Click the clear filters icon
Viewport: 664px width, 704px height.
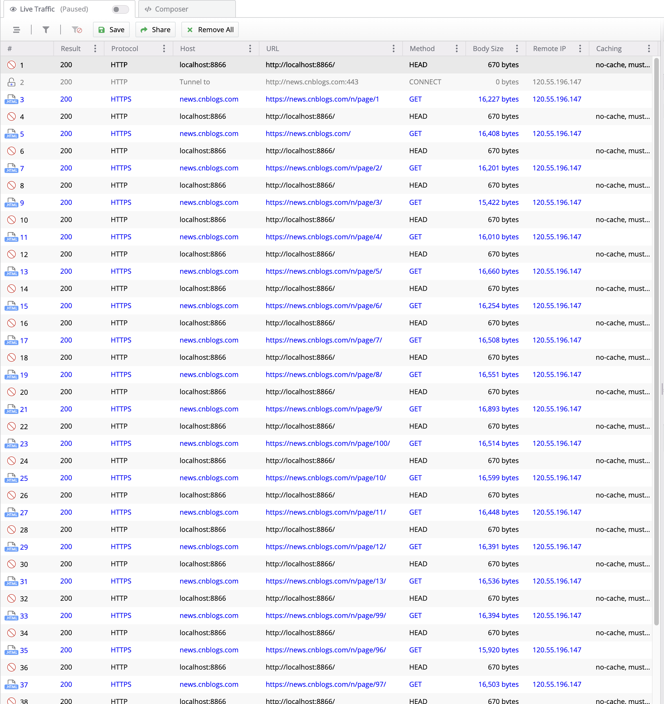click(77, 30)
